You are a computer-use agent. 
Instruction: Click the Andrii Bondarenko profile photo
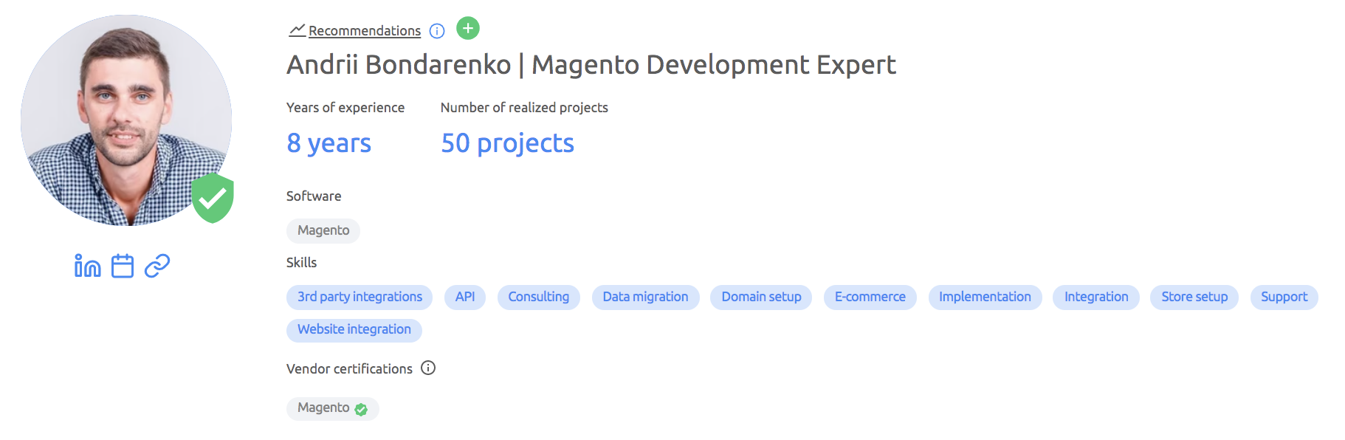point(125,120)
